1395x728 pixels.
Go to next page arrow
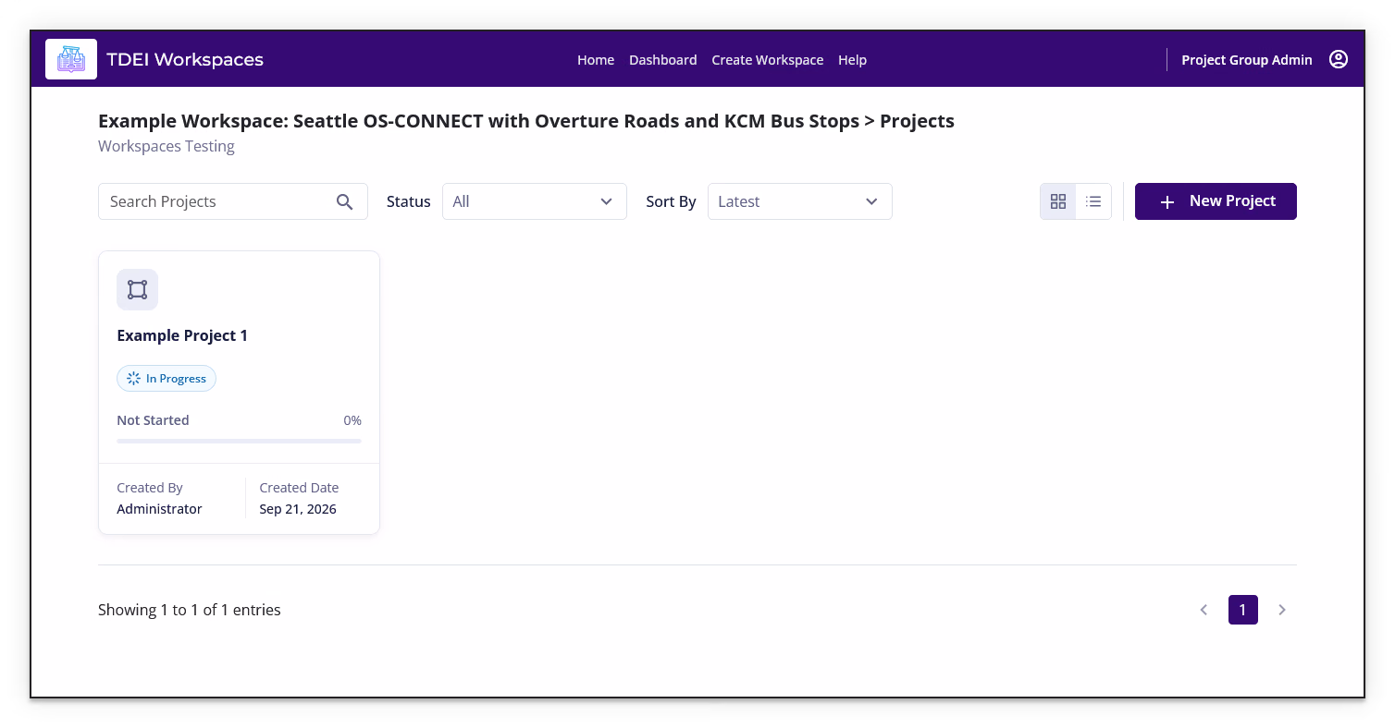tap(1282, 610)
